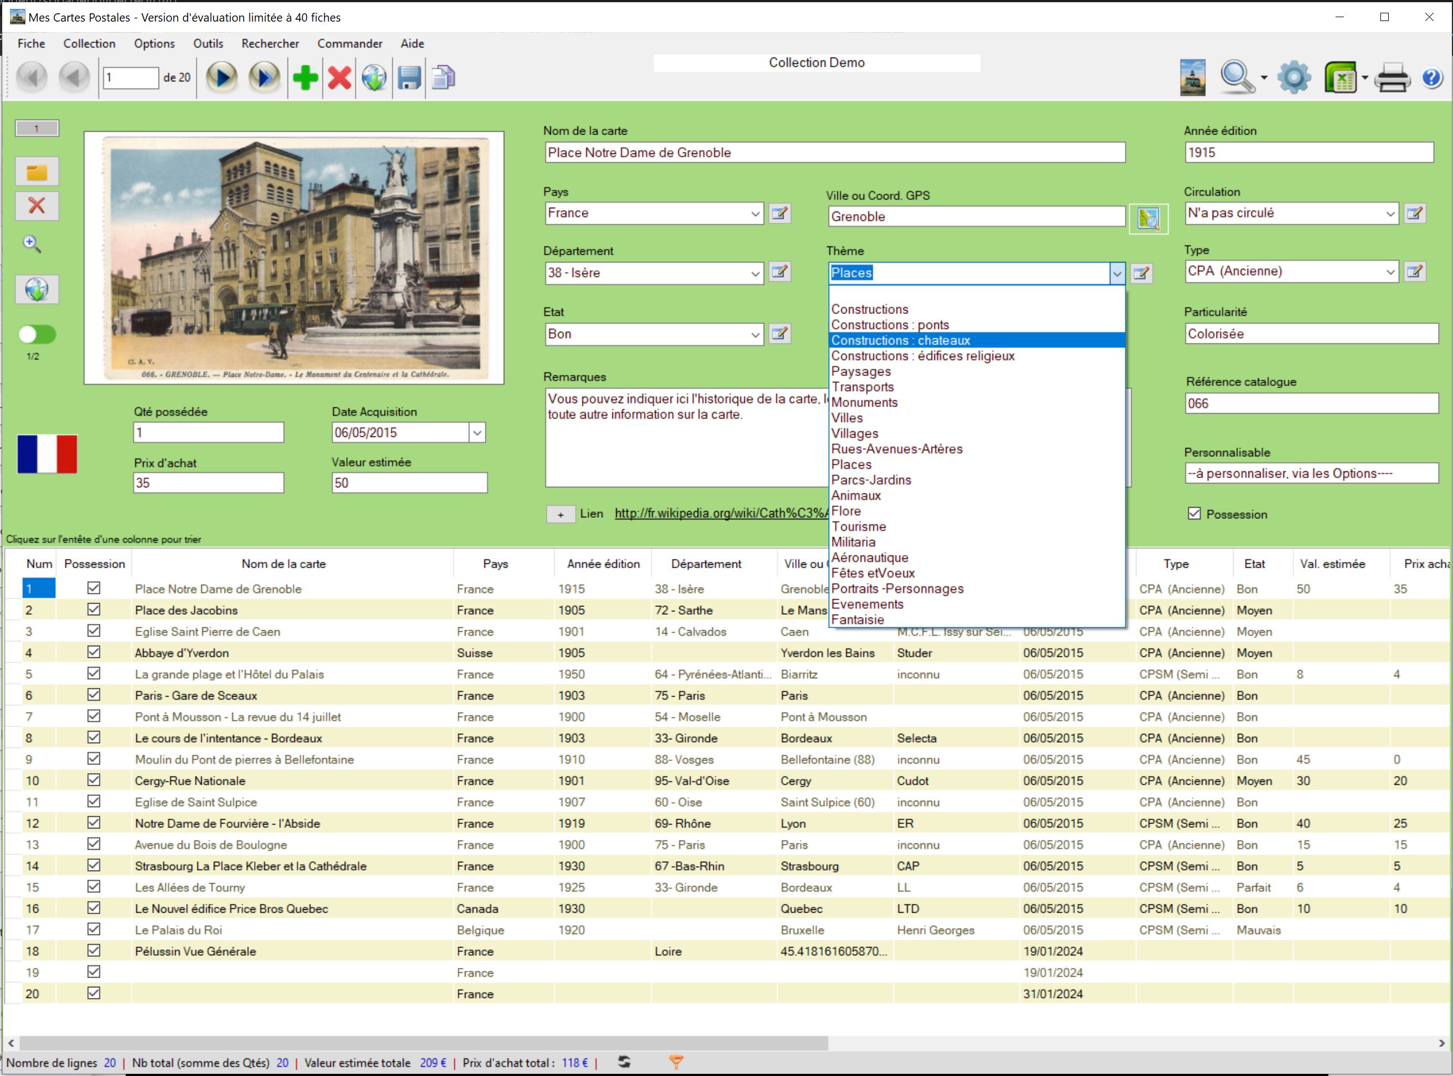The height and width of the screenshot is (1076, 1453).
Task: Click the Année édition column header
Action: [603, 564]
